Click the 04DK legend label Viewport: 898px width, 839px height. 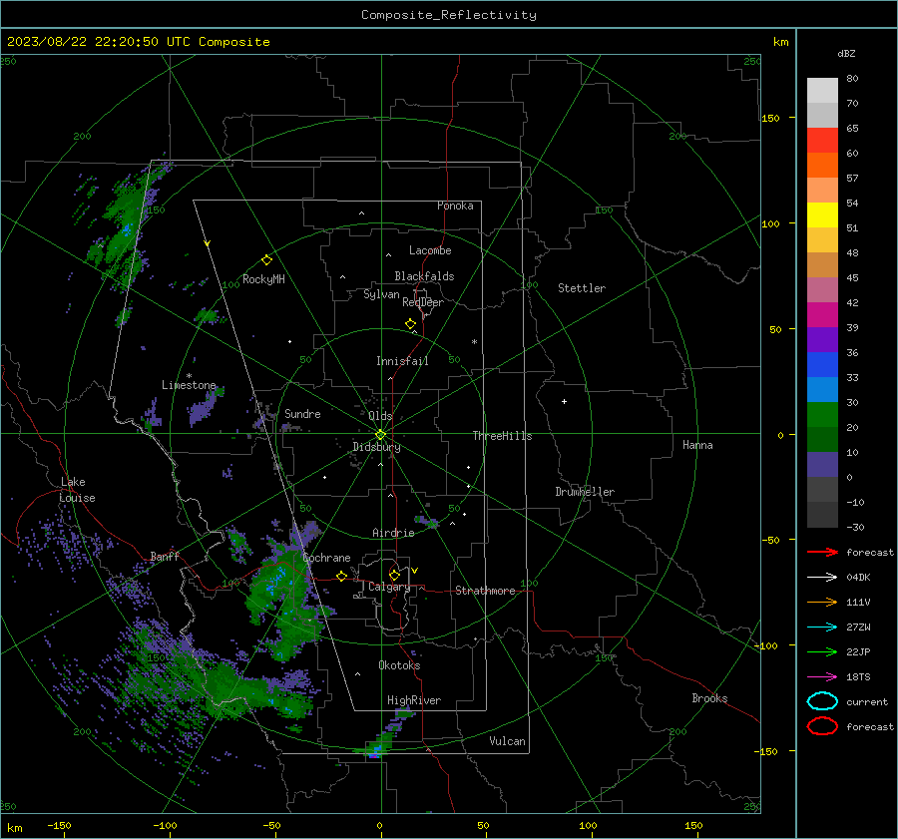click(x=858, y=578)
